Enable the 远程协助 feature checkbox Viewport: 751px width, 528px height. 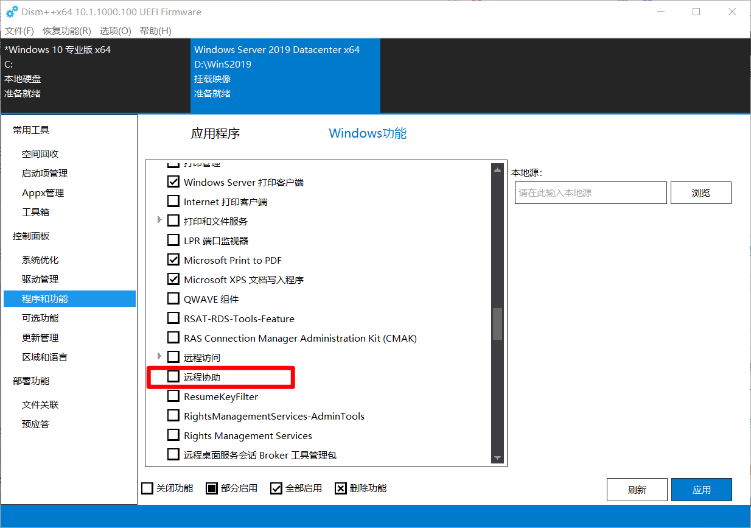pyautogui.click(x=173, y=377)
